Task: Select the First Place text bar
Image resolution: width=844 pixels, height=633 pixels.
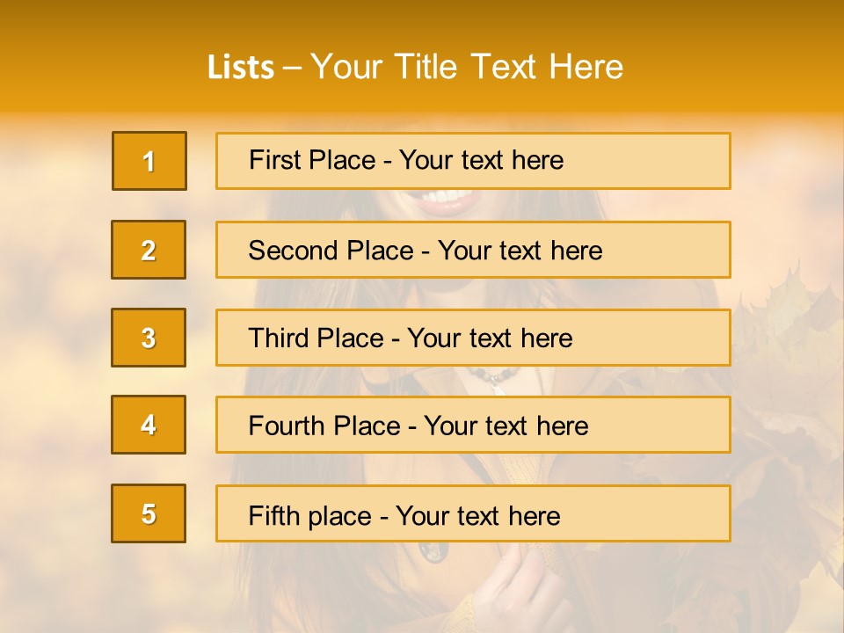Action: tap(473, 161)
